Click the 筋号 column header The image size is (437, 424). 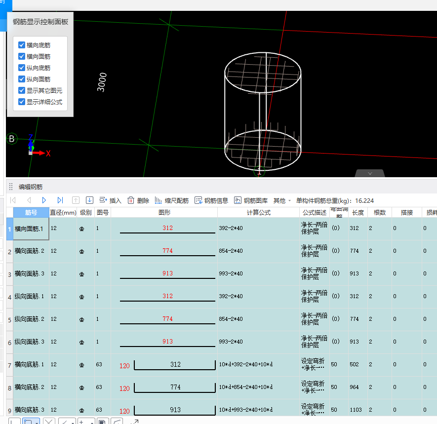31,213
